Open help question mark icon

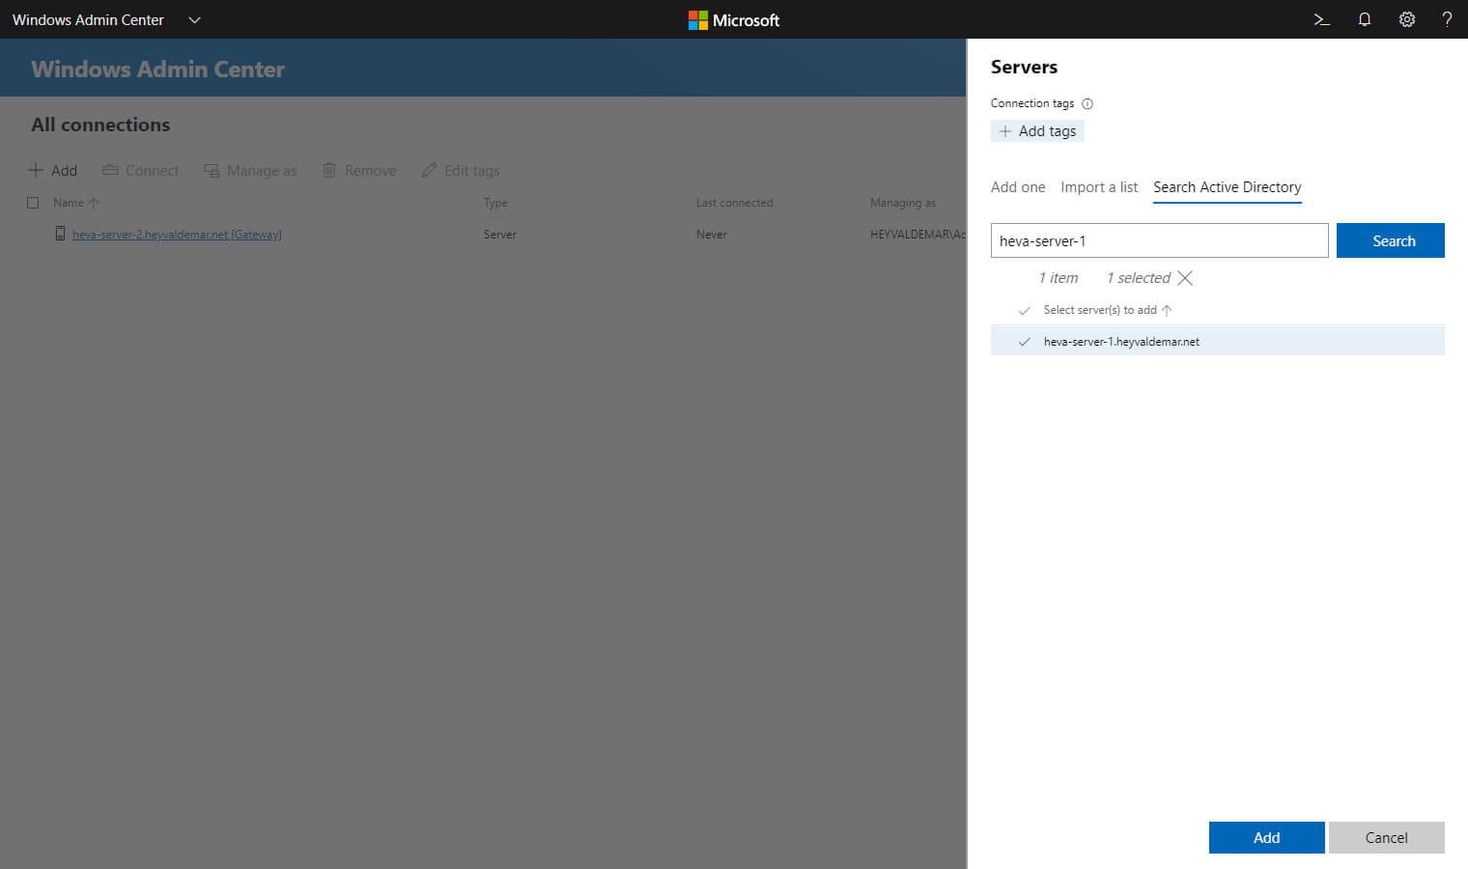(x=1447, y=19)
